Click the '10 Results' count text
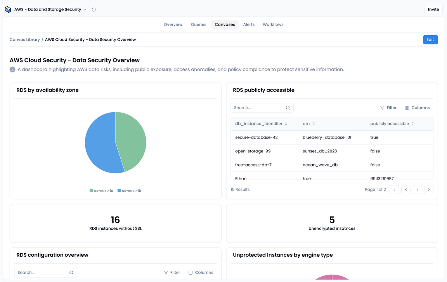 pyautogui.click(x=240, y=189)
